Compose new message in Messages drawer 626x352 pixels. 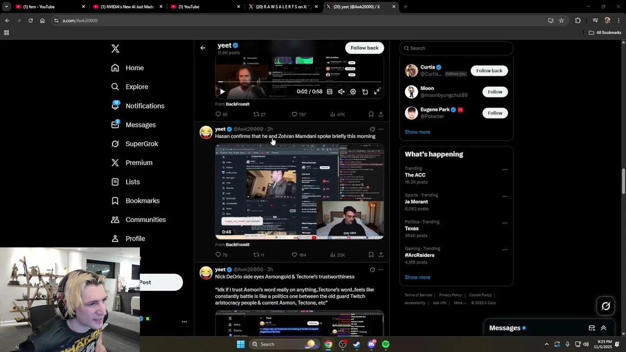(x=592, y=328)
